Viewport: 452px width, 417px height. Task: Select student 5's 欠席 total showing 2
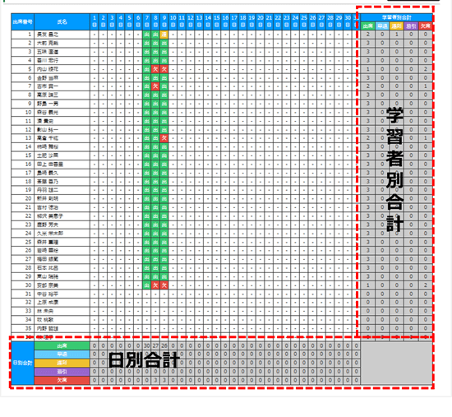[426, 69]
